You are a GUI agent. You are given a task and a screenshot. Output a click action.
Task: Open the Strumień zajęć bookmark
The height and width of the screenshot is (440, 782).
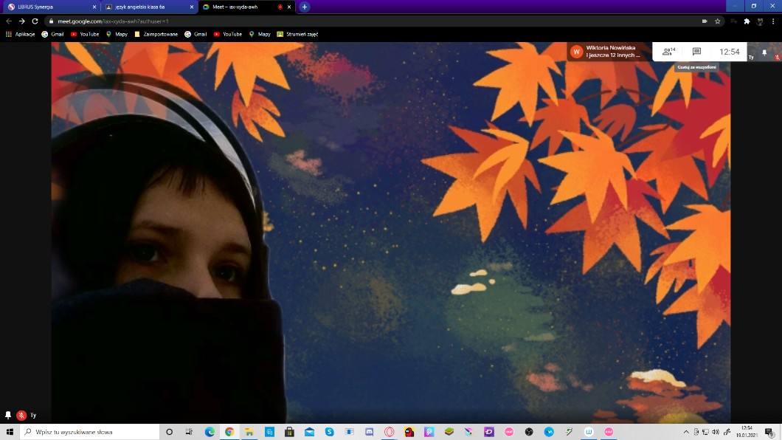point(297,34)
